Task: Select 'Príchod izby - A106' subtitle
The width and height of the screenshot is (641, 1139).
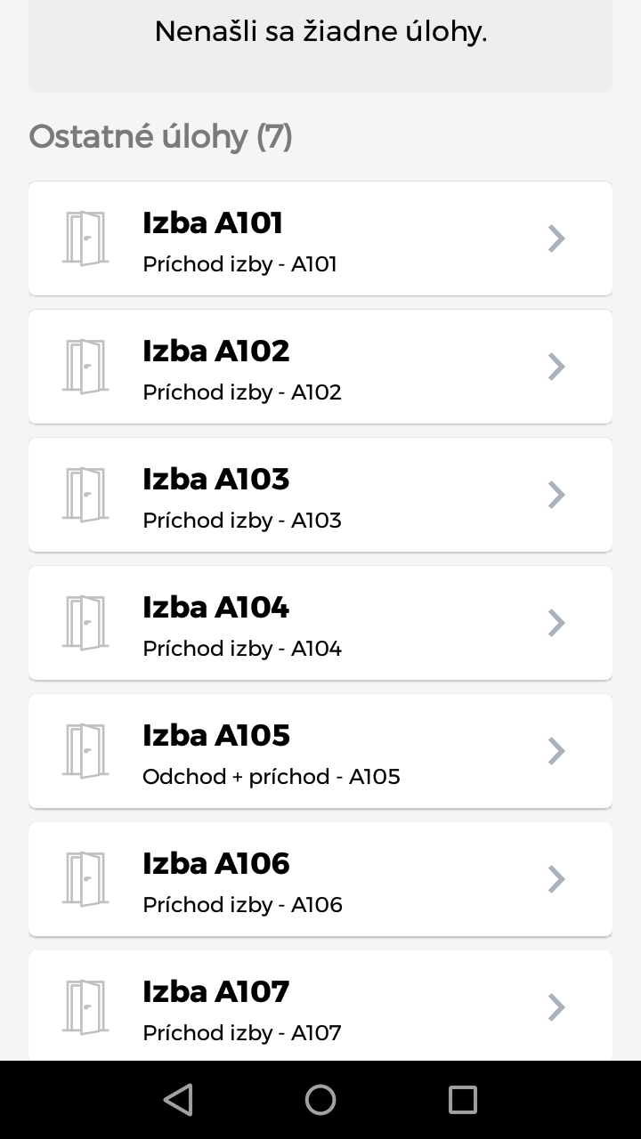Action: [x=242, y=905]
